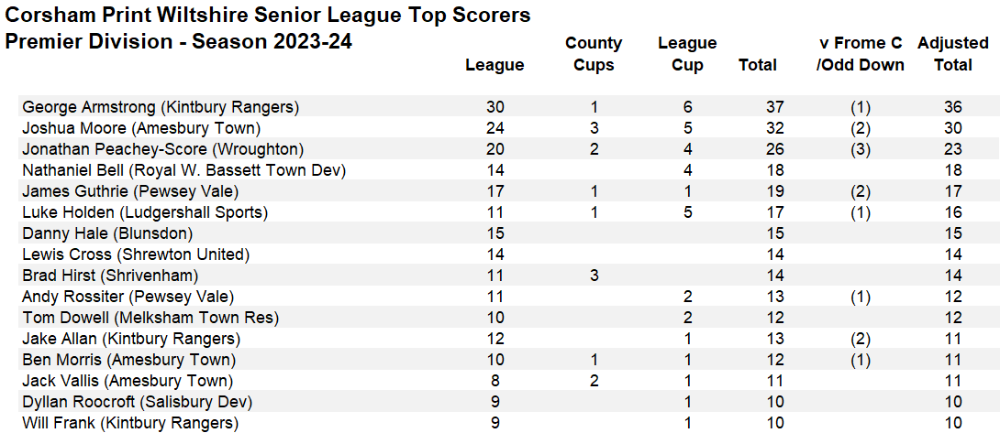Viewport: 1000px width, 433px height.
Task: Select Tom Dowell (Melksham Town Res) row
Action: 150,318
